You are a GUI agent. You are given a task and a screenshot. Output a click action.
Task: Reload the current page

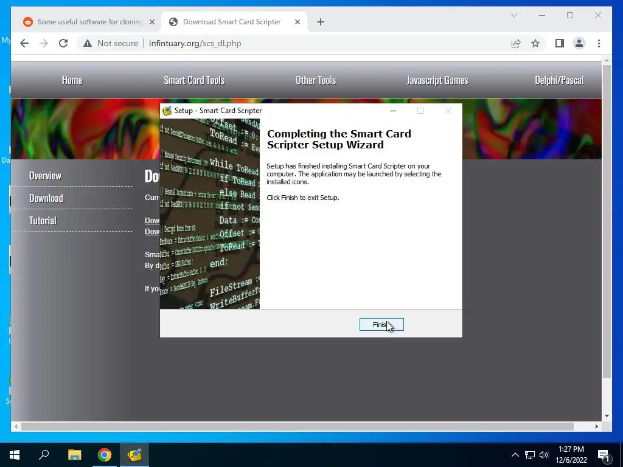coord(63,43)
